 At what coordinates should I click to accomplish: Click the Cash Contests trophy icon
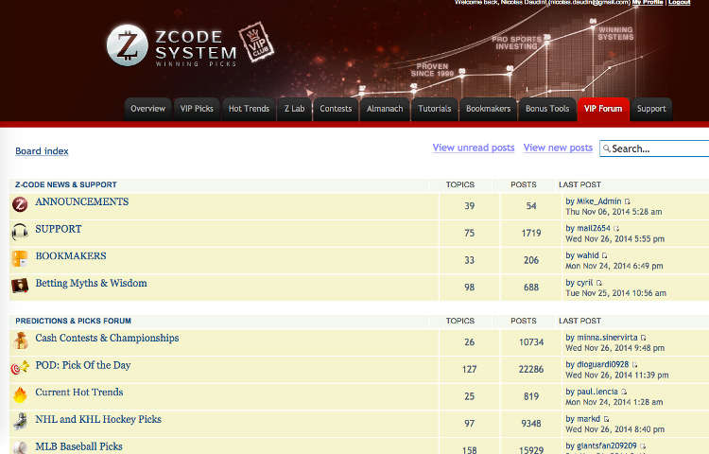[21, 340]
